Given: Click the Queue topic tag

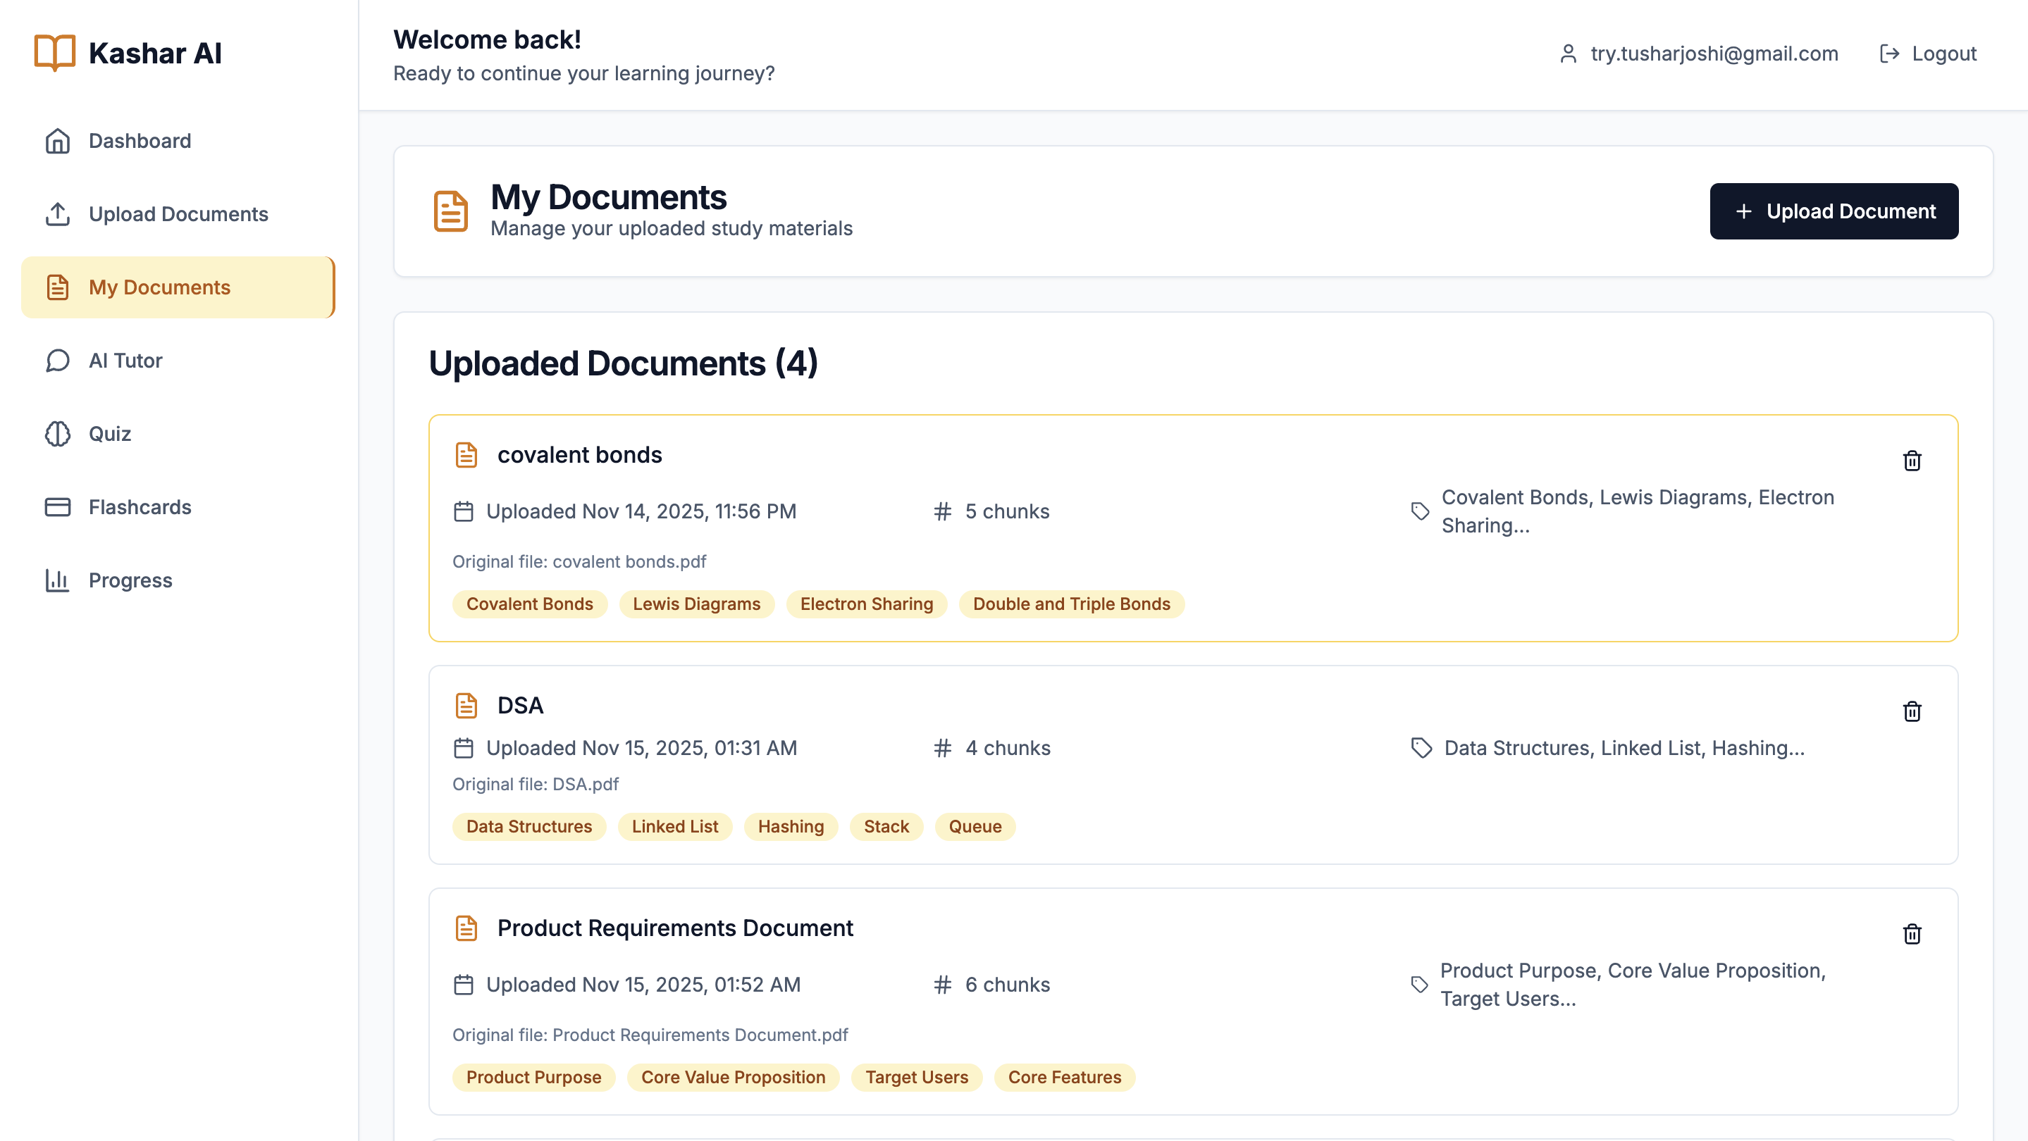Looking at the screenshot, I should 975,827.
